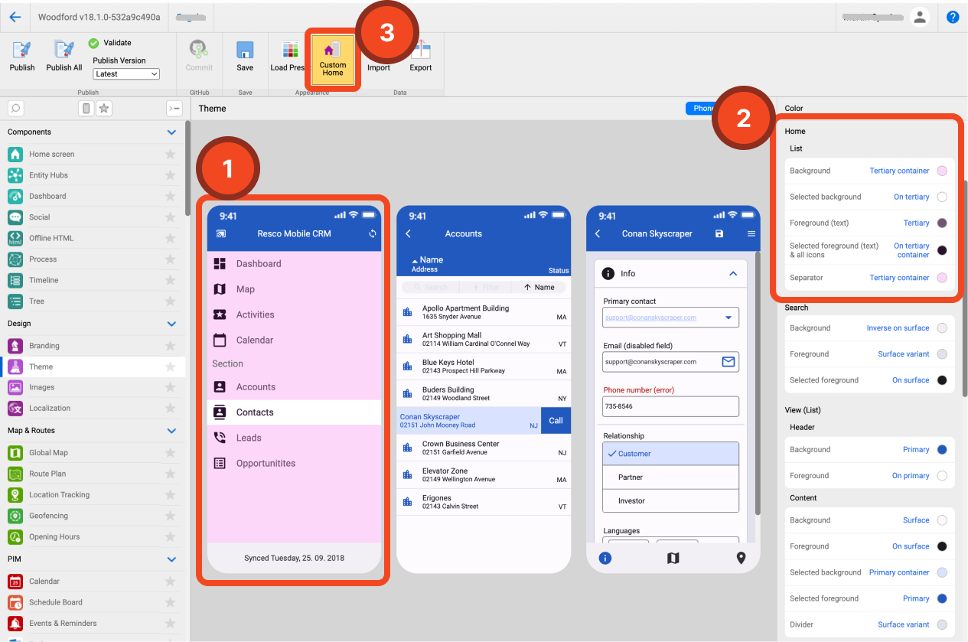The image size is (968, 642).
Task: Click the back arrow icon
Action: pos(15,17)
